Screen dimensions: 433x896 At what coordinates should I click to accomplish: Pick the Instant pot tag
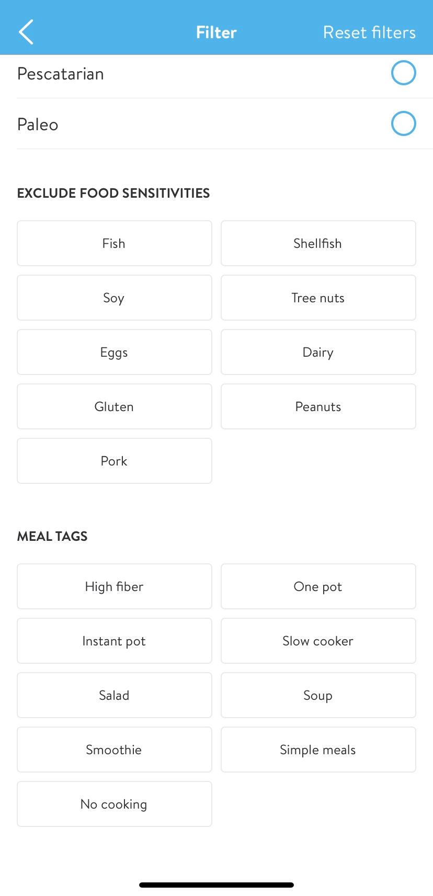(x=114, y=641)
